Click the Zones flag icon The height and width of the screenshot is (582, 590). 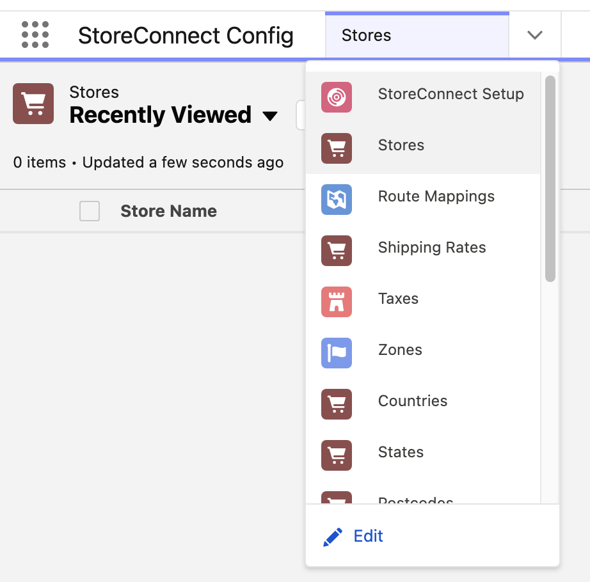tap(337, 352)
